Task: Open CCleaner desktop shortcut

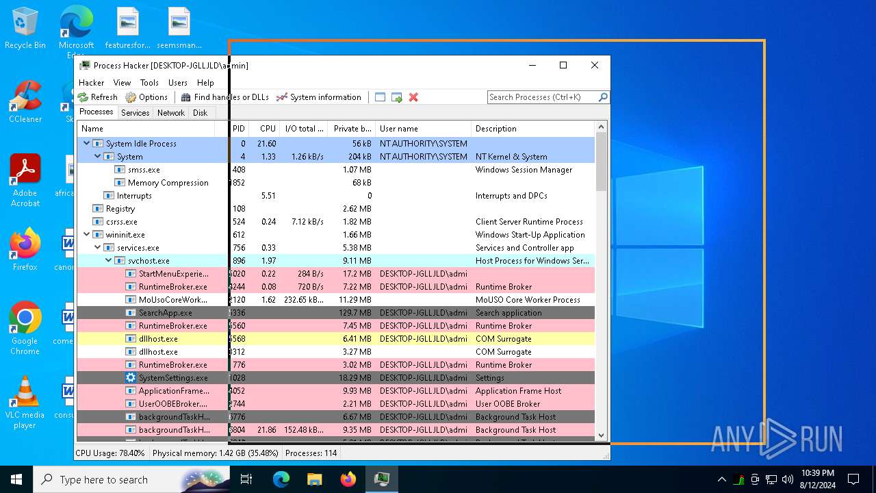Action: (x=25, y=102)
